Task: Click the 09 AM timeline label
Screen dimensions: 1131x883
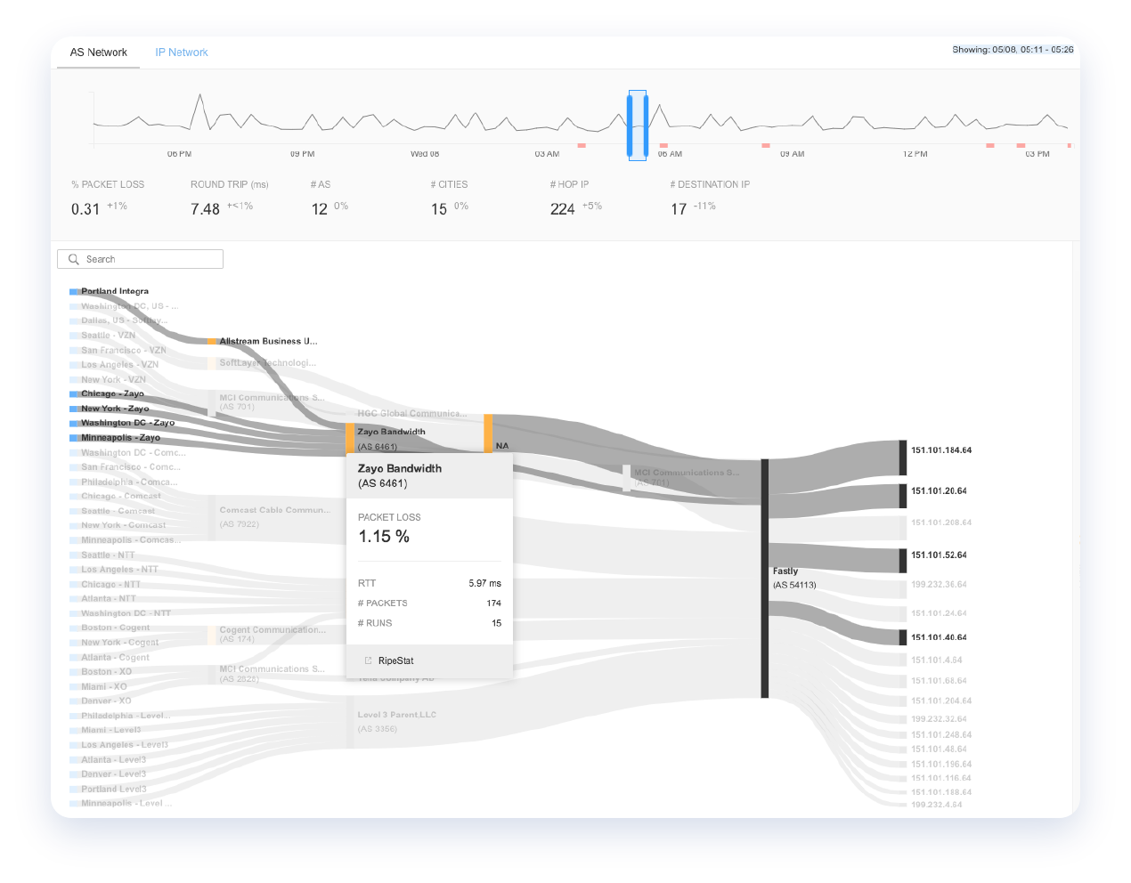Action: (x=792, y=154)
